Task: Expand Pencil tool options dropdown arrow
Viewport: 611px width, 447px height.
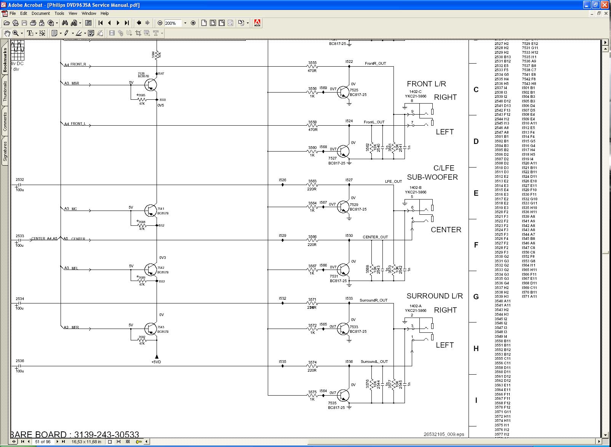Action: (72, 33)
